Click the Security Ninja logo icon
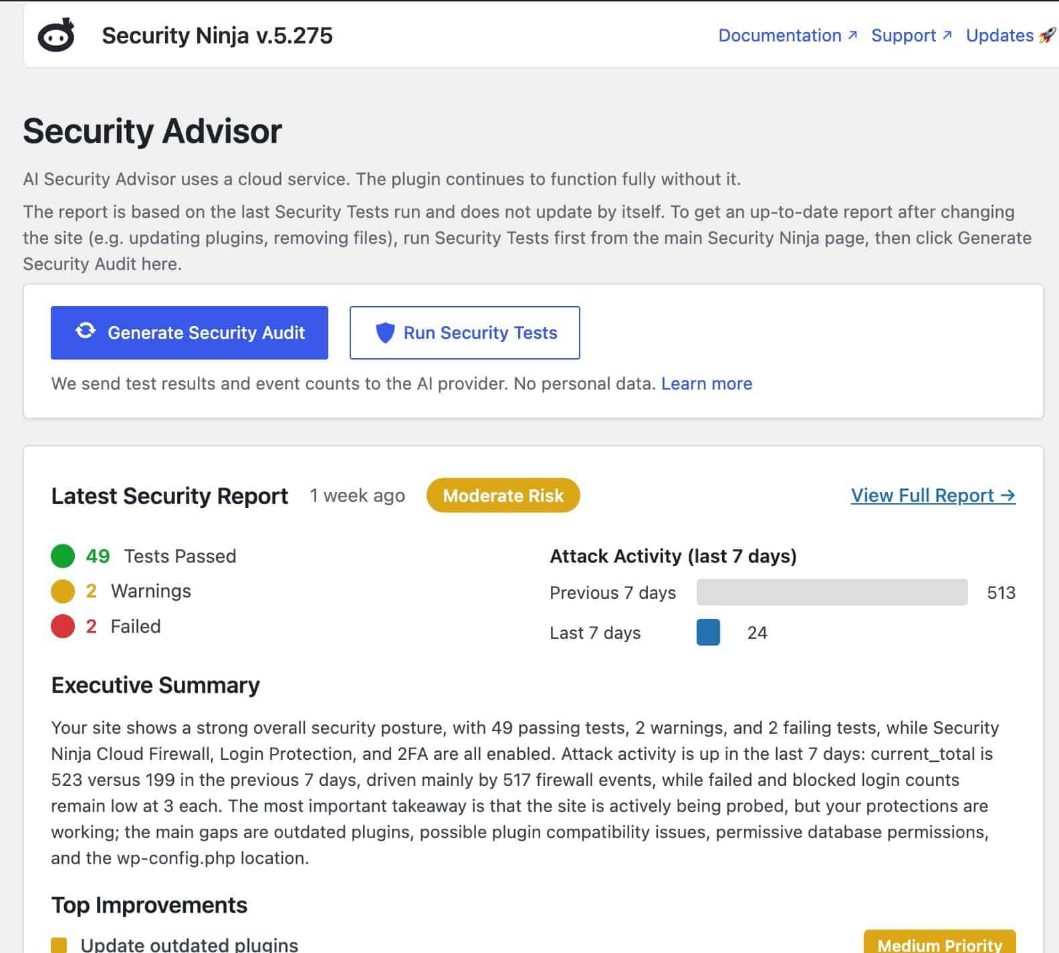The width and height of the screenshot is (1059, 953). click(56, 36)
